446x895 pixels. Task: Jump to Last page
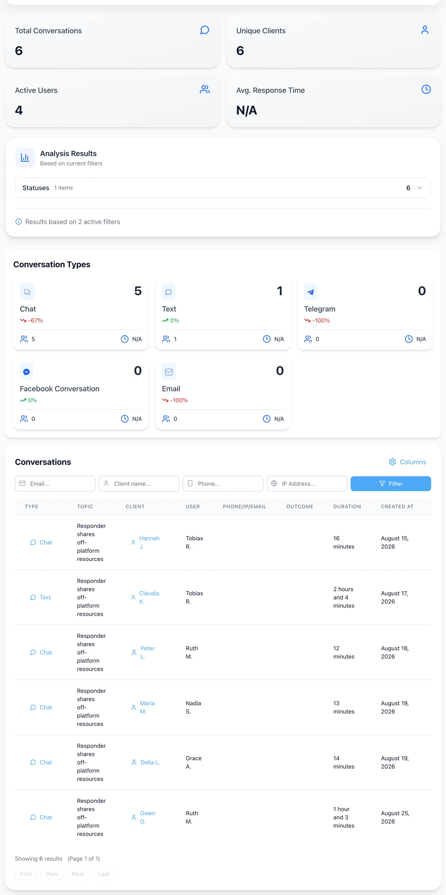[104, 874]
